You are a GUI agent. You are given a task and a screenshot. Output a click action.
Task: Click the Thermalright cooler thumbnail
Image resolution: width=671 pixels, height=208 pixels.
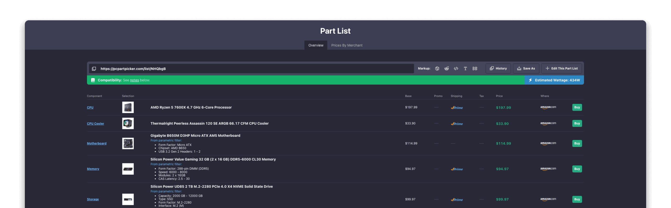(128, 123)
